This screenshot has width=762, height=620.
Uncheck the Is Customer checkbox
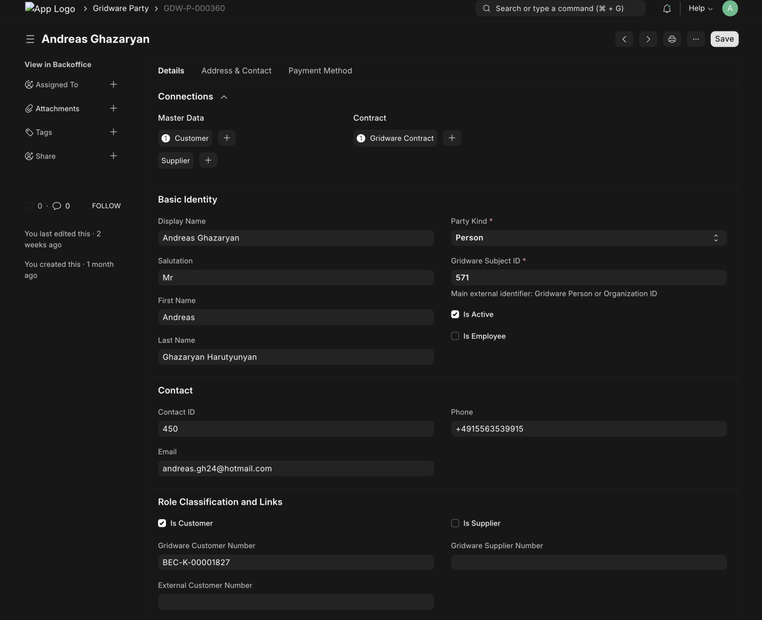[x=162, y=523]
